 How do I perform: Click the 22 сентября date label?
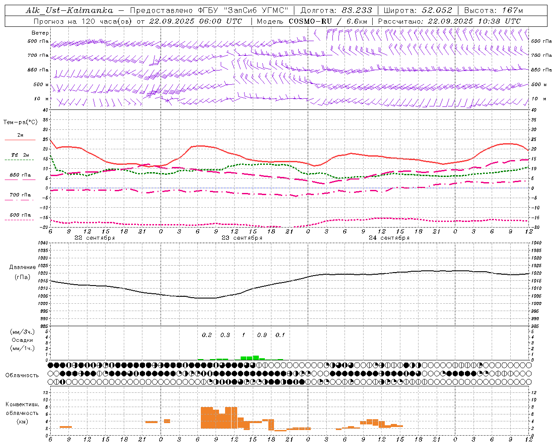95,238
